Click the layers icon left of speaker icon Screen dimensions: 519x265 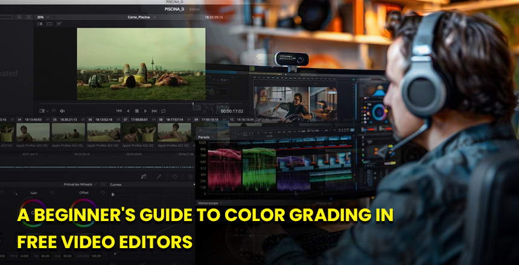tap(54, 111)
